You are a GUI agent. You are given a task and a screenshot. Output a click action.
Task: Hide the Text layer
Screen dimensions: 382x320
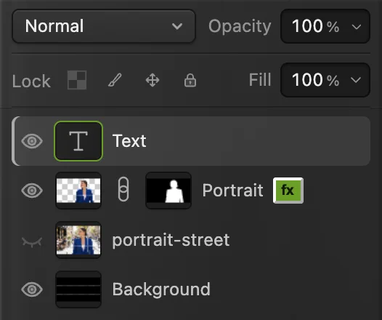coord(32,141)
